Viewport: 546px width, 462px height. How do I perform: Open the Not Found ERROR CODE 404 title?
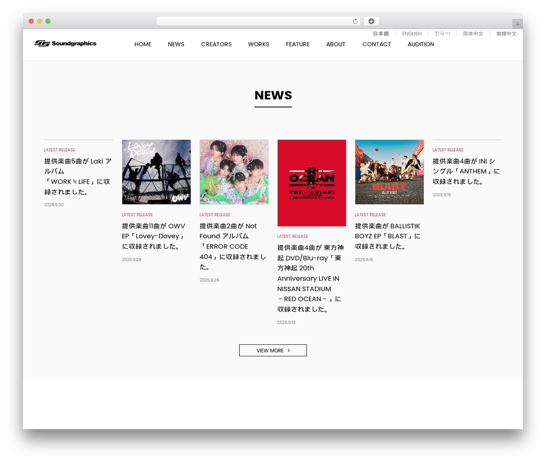(233, 246)
